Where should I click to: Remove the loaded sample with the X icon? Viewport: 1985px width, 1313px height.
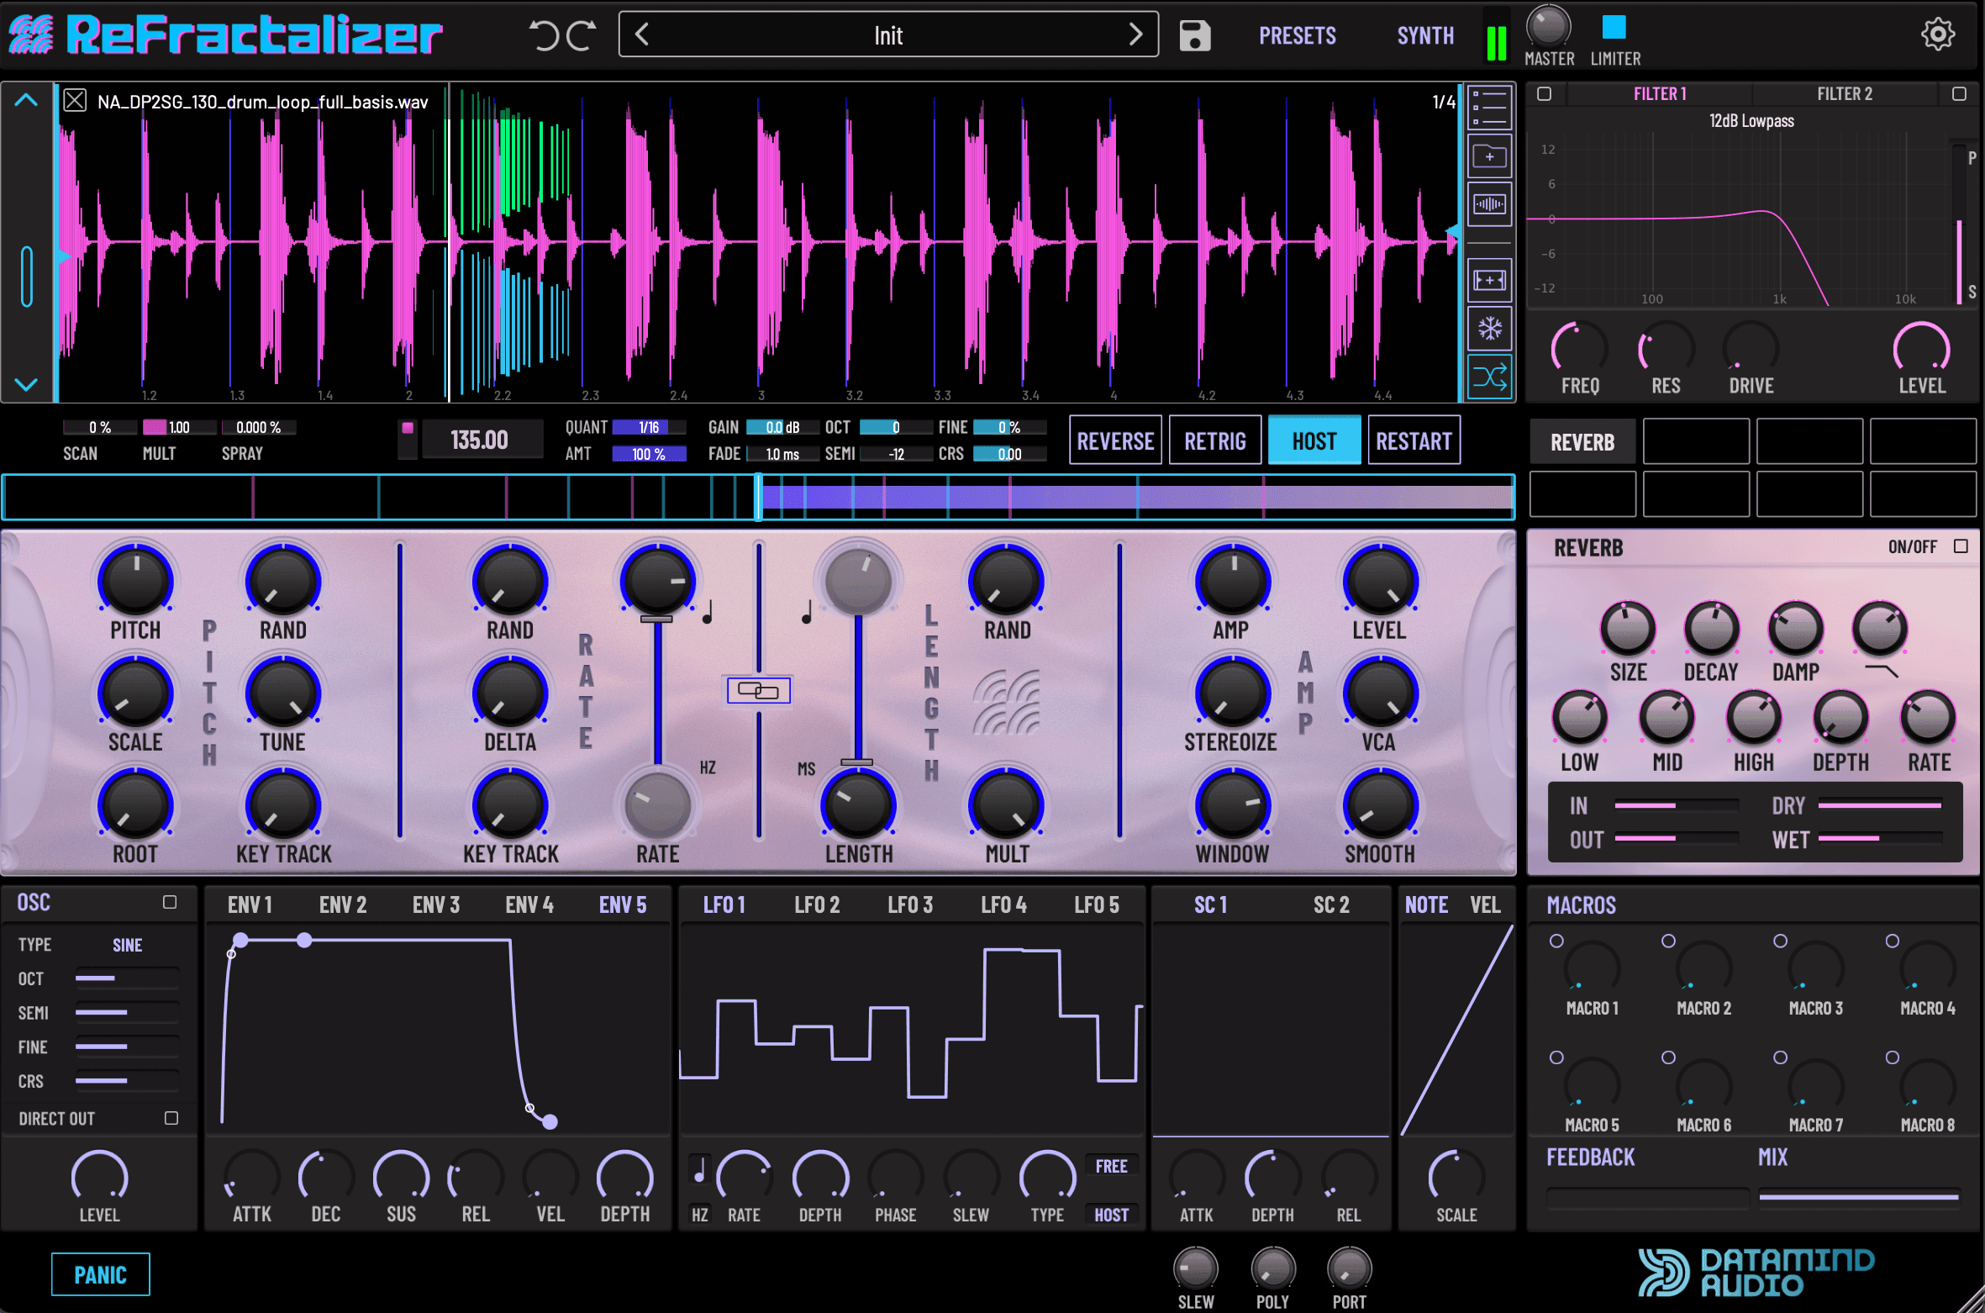[75, 101]
